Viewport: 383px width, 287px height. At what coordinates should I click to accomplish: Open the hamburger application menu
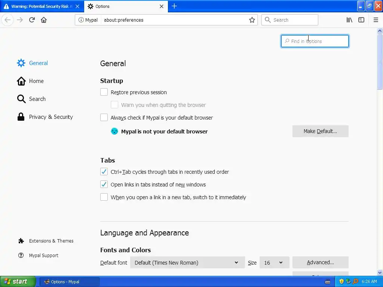click(x=376, y=20)
